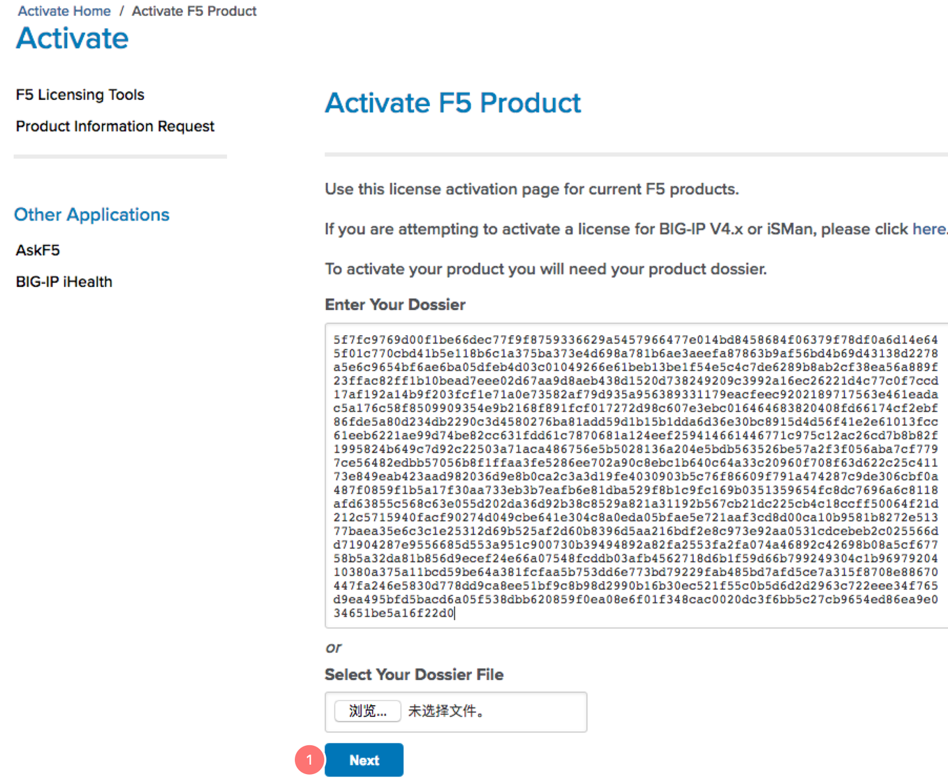Click the italic "or" separator text
This screenshot has width=948, height=782.
pyautogui.click(x=333, y=648)
